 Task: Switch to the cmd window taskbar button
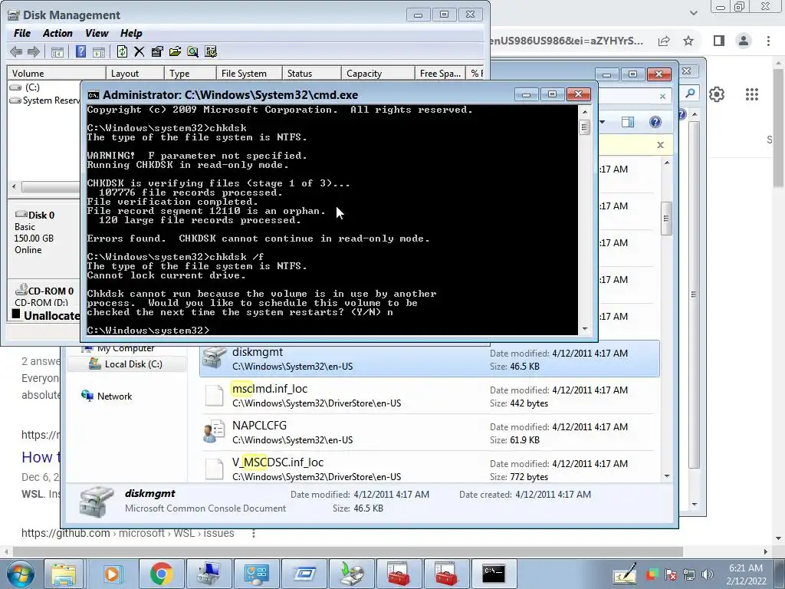click(x=493, y=574)
